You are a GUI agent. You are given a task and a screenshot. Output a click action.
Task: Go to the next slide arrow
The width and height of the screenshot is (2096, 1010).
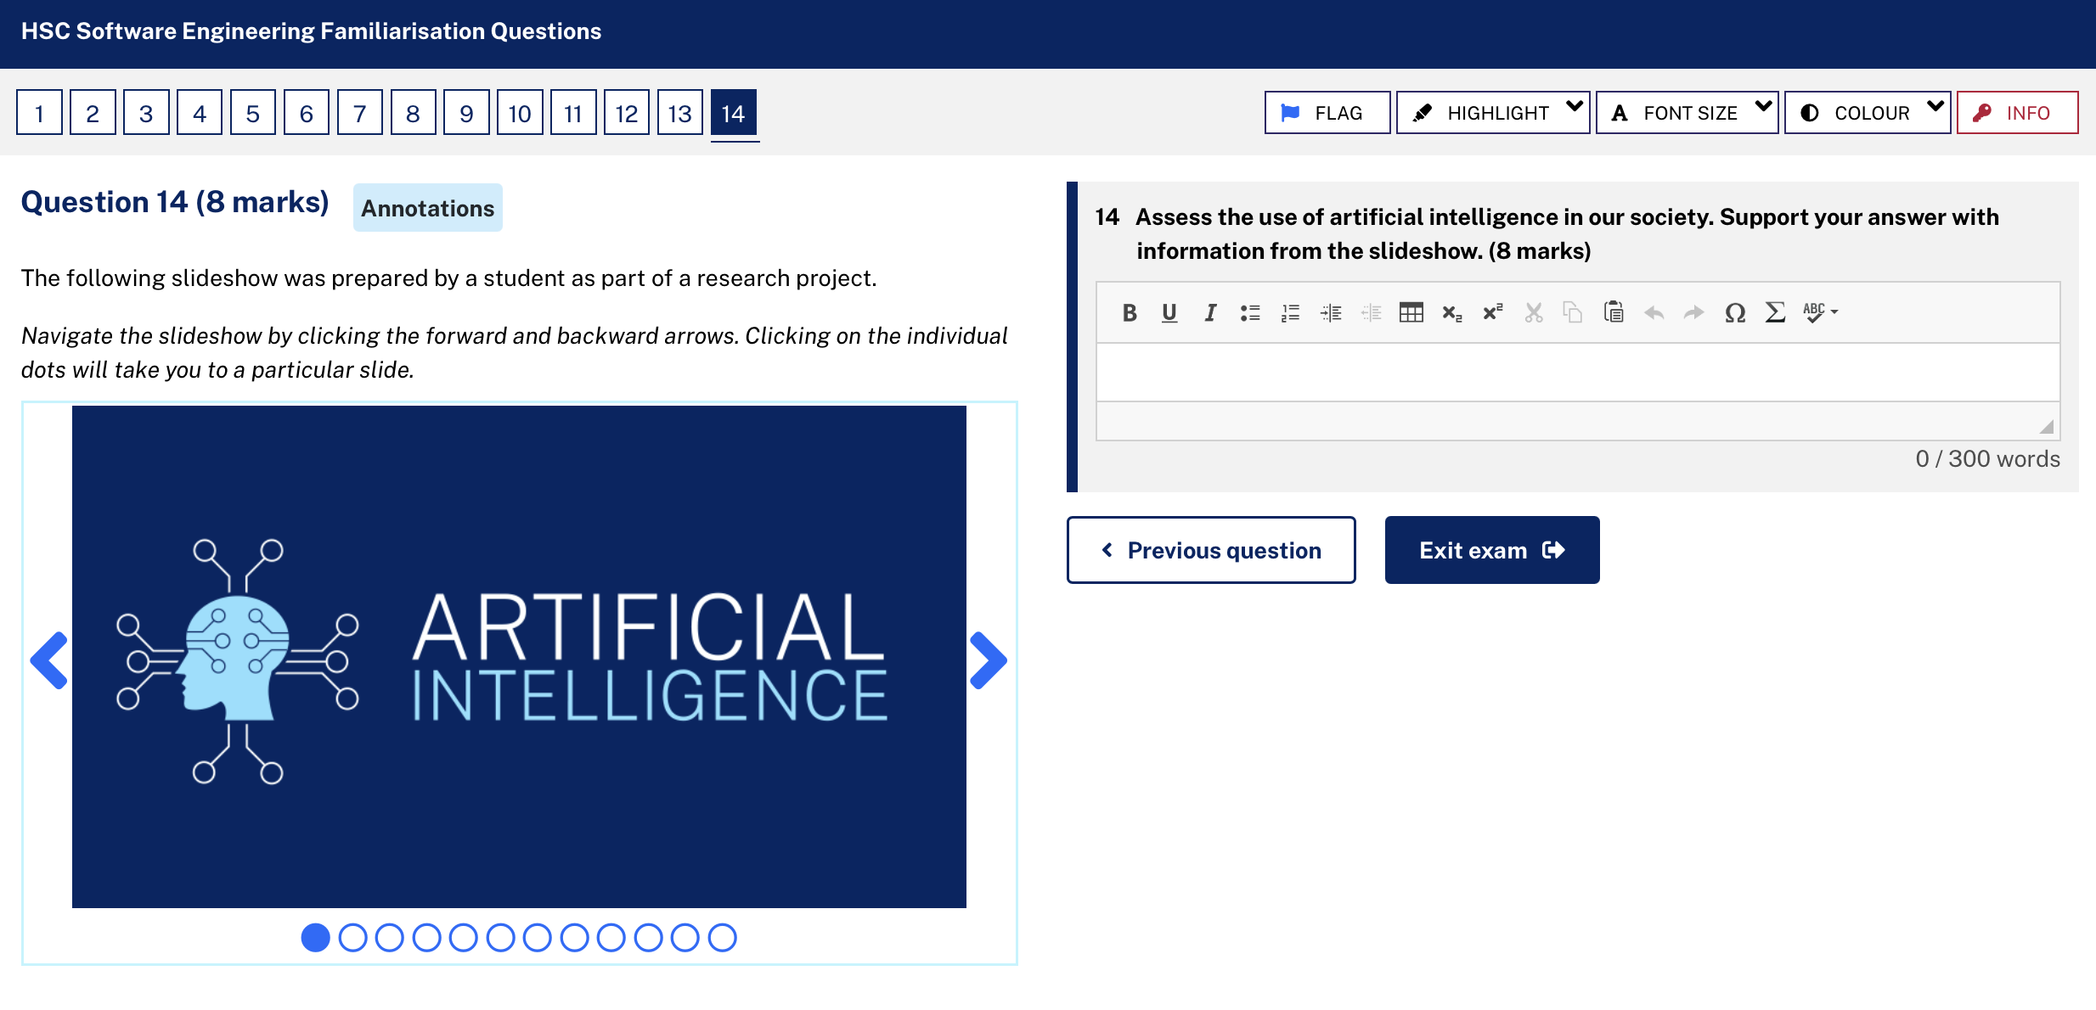[989, 659]
